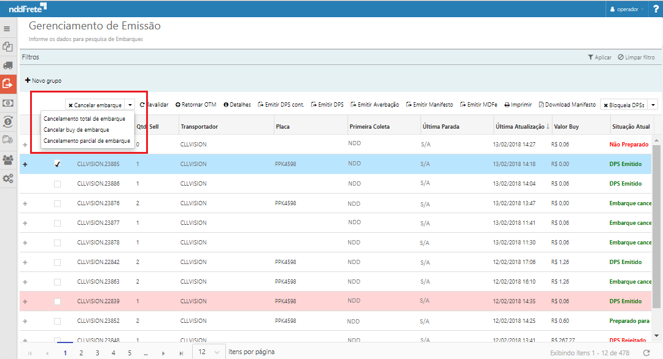
Task: Open the truck icon in left sidebar
Action: pos(7,65)
